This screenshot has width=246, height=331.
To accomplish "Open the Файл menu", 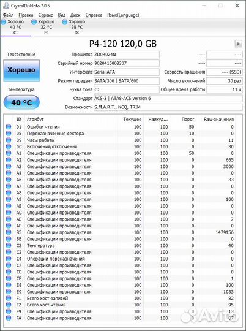I will [x=9, y=15].
